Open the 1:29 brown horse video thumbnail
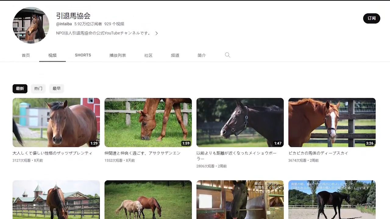 [56, 123]
